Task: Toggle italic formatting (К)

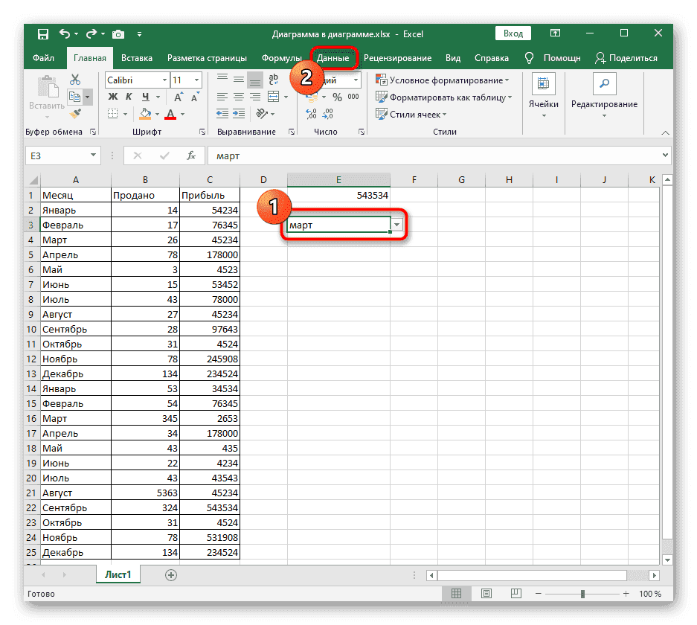Action: pos(129,97)
